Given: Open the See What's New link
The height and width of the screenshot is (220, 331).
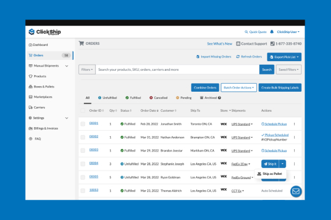Looking at the screenshot, I should pyautogui.click(x=219, y=43).
